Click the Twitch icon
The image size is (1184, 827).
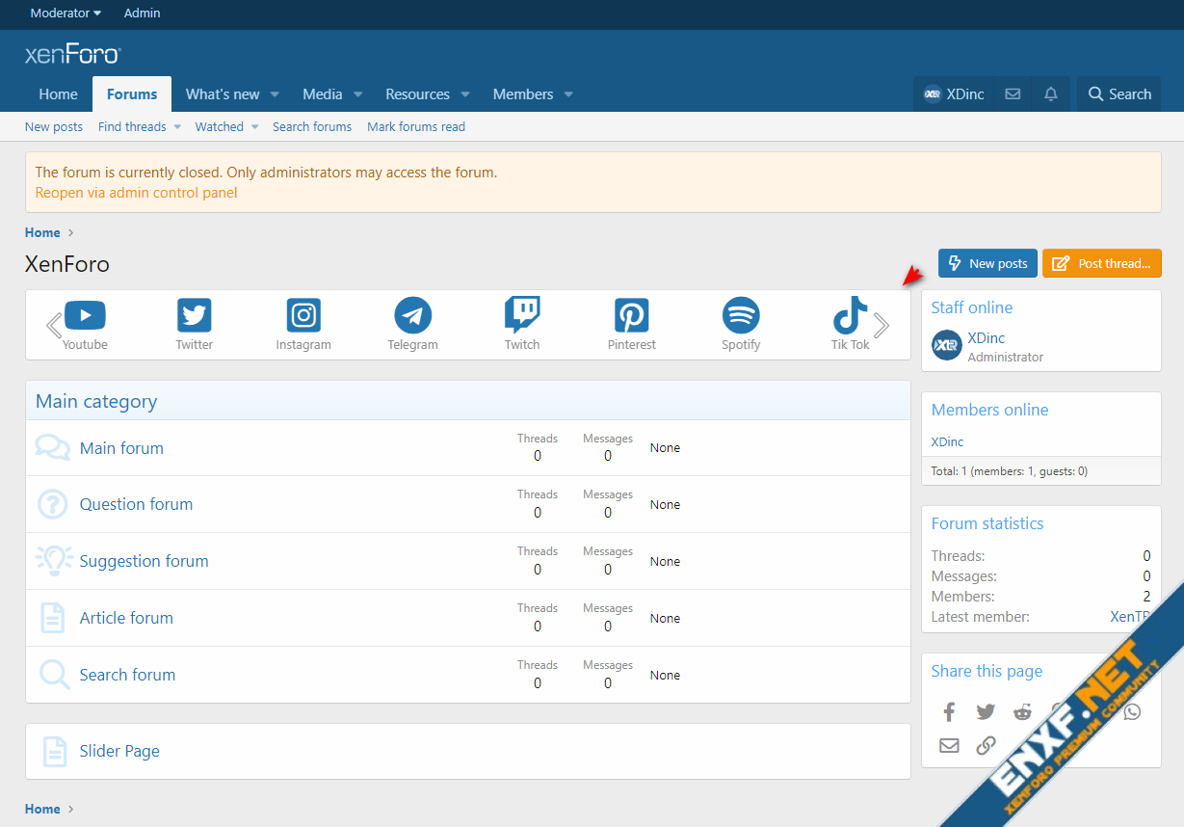522,315
